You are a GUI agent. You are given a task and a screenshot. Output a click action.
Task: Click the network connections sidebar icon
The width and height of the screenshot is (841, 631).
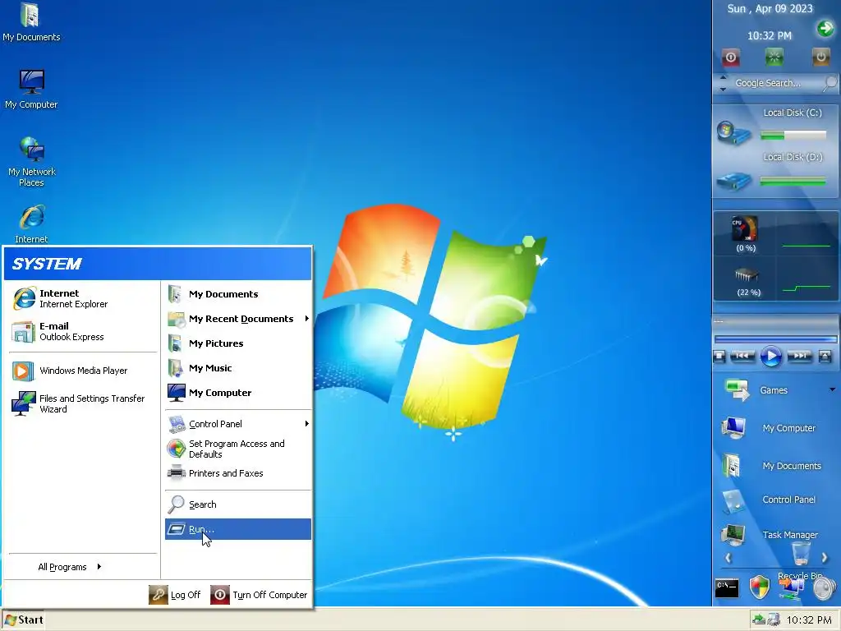[791, 589]
